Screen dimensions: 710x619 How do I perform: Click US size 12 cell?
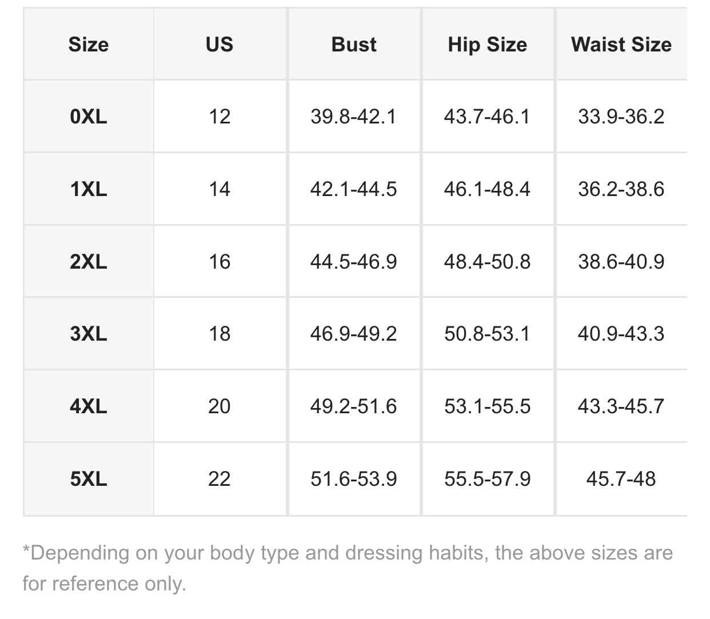(x=220, y=117)
